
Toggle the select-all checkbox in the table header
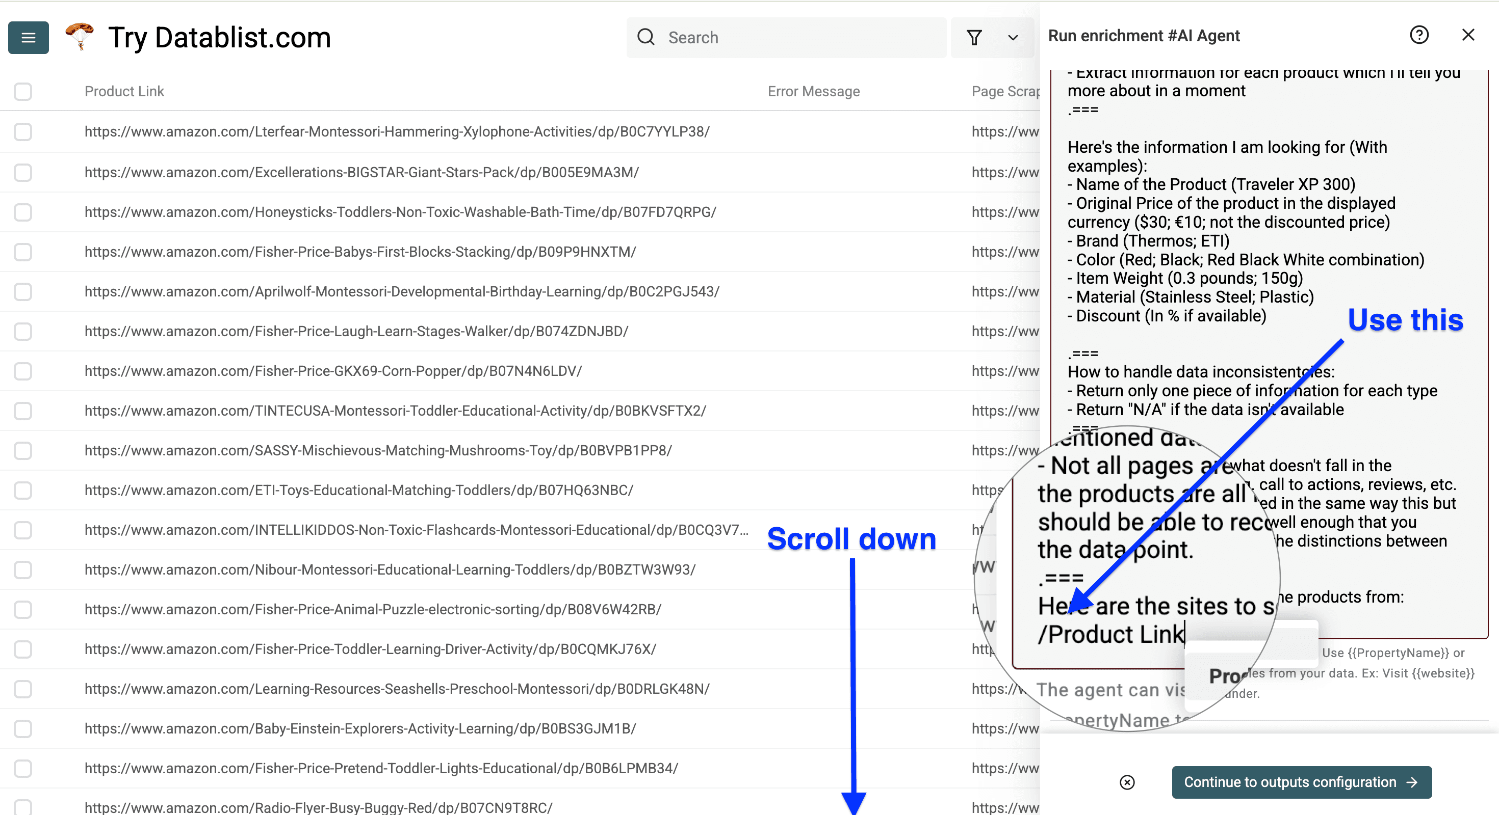[x=23, y=91]
